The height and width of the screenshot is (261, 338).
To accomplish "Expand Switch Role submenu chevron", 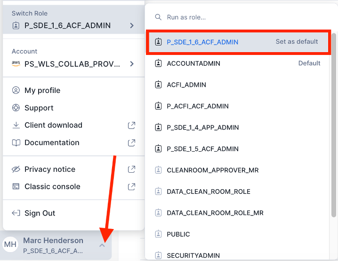I will point(132,26).
